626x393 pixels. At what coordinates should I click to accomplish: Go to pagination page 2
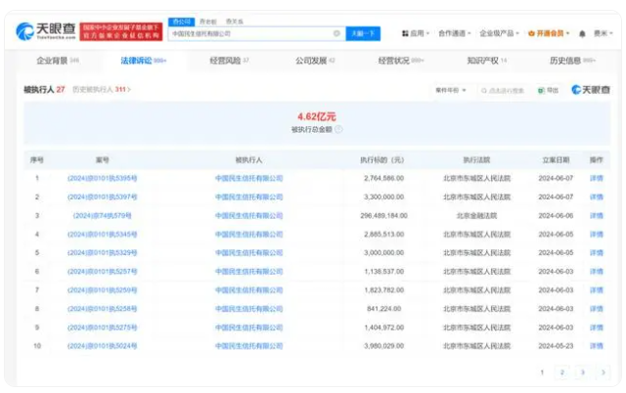pyautogui.click(x=562, y=372)
